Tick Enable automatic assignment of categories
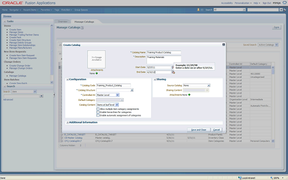The height and width of the screenshot is (180, 288). 98,115
